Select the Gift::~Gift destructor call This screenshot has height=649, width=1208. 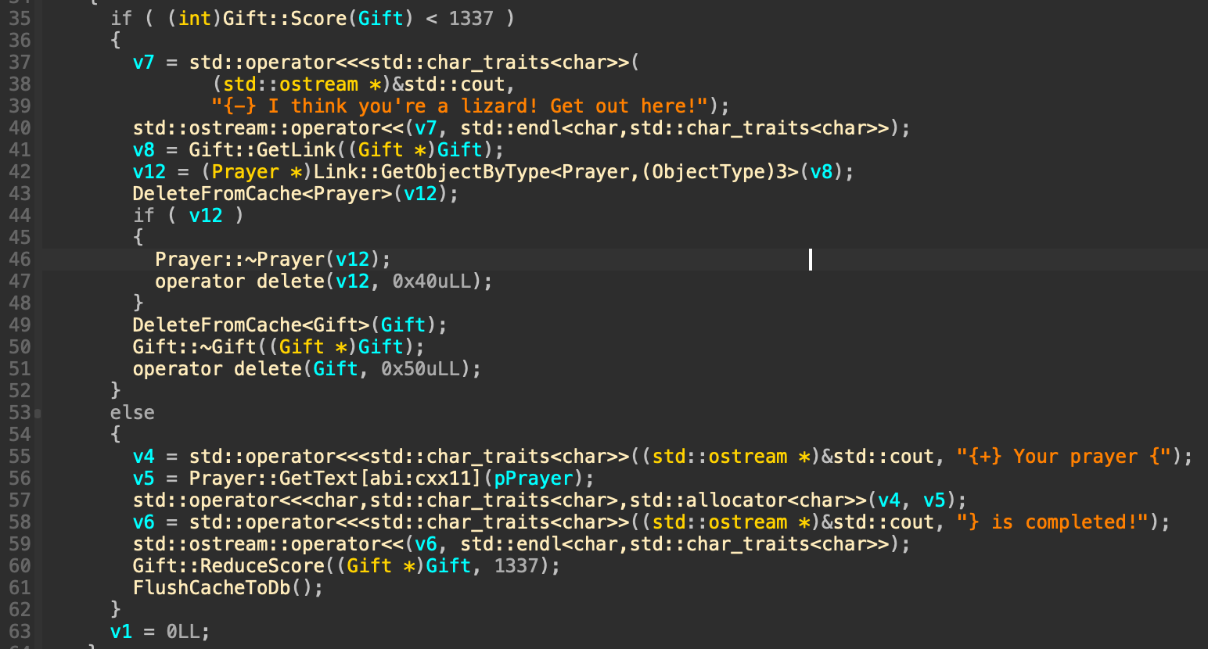(x=195, y=346)
